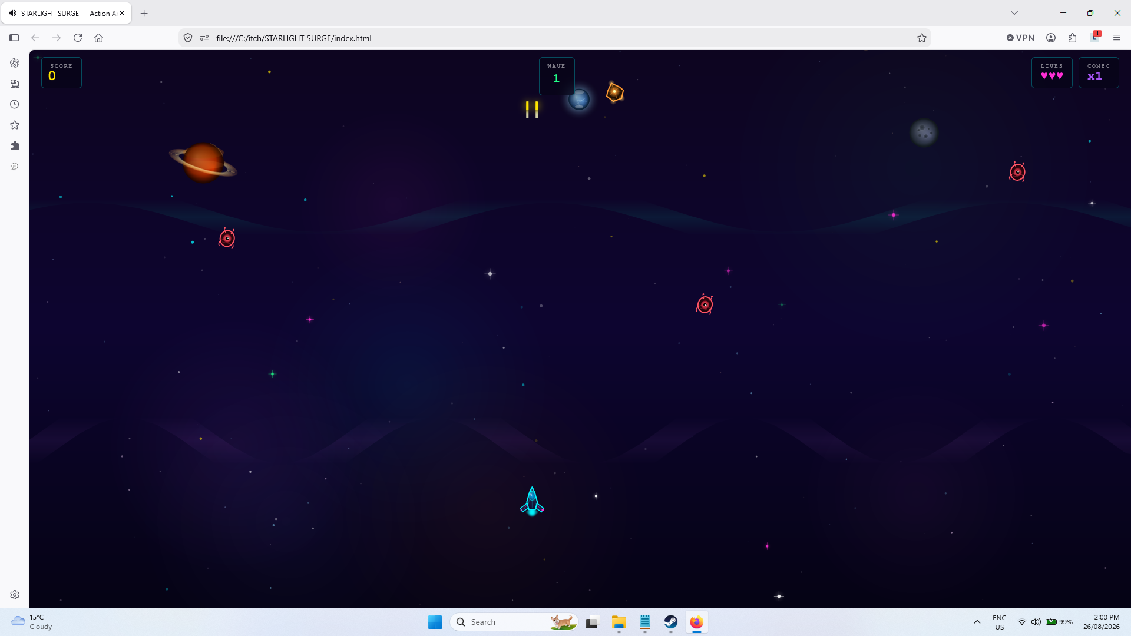Viewport: 1131px width, 636px height.
Task: Open a new tab with plus button
Action: pyautogui.click(x=144, y=13)
